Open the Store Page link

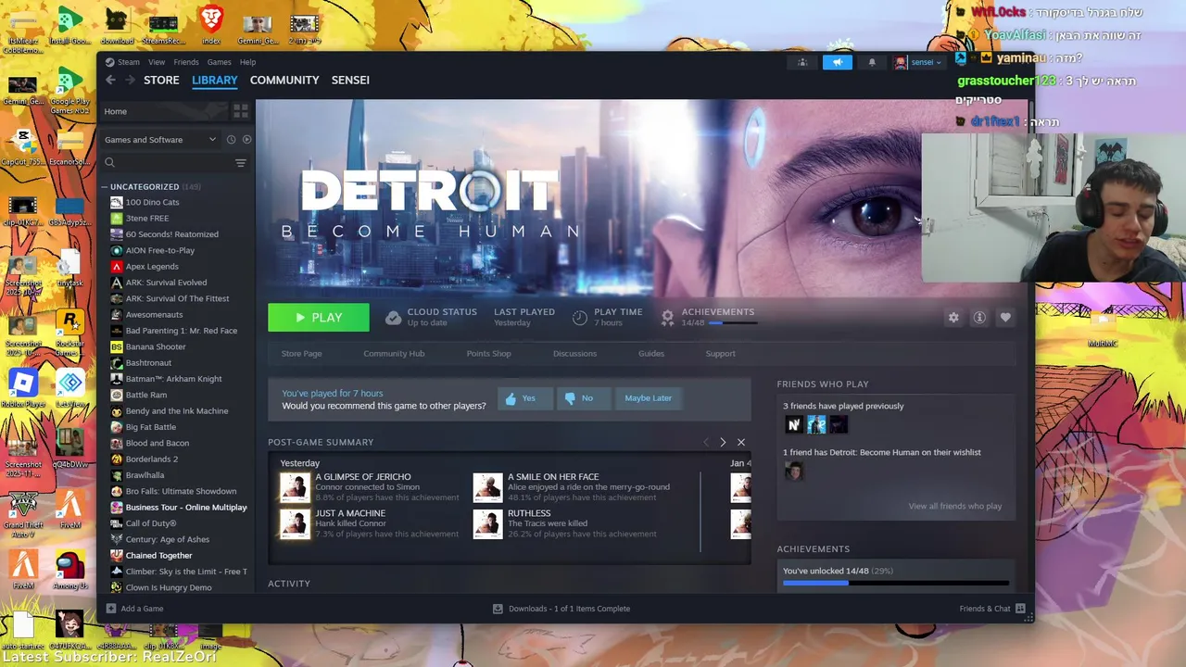pyautogui.click(x=301, y=354)
